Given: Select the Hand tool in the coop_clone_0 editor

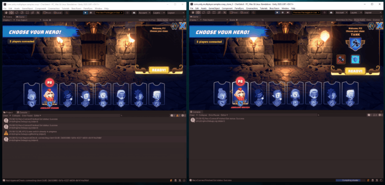Looking at the screenshot, I should 192,13.
